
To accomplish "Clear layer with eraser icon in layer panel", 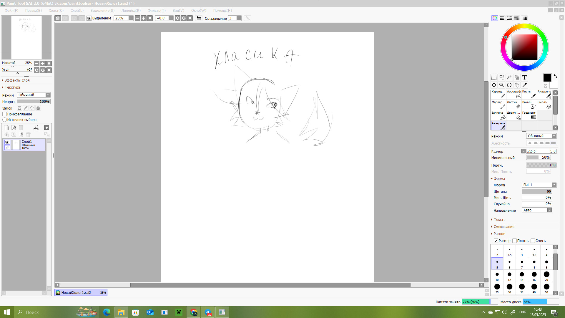I will pos(21,135).
